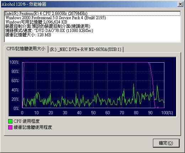This screenshot has height=153, width=185.
Task: Click the 0% label on the vertical axis
Action: [x=16, y=108]
